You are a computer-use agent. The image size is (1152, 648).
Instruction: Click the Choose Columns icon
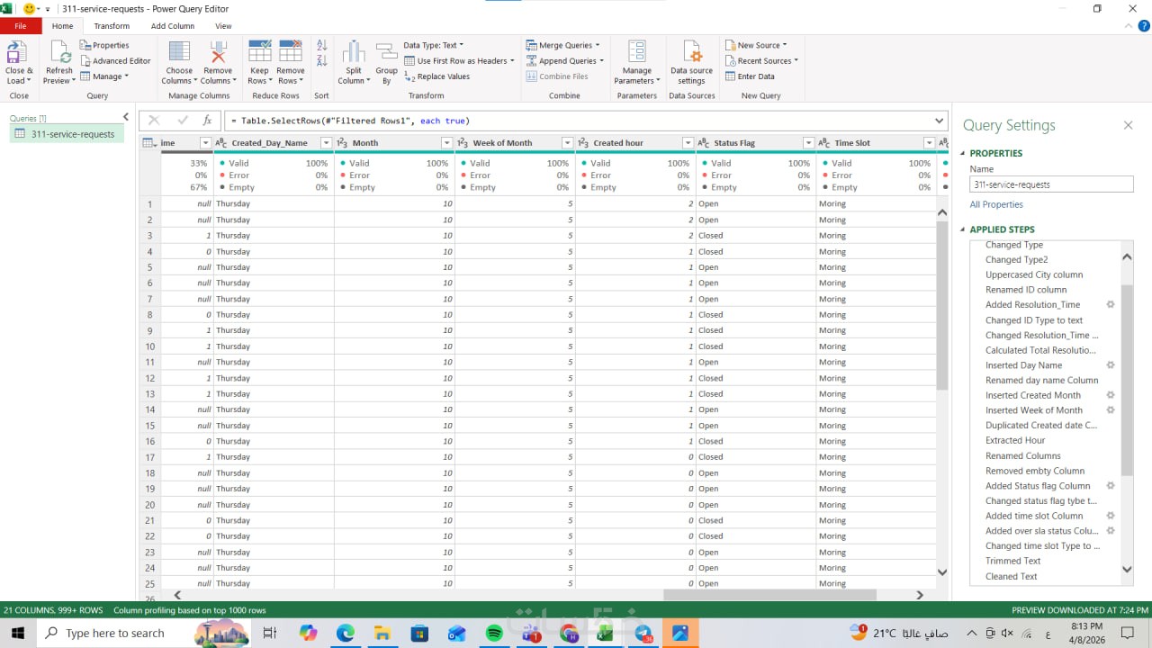pyautogui.click(x=179, y=52)
